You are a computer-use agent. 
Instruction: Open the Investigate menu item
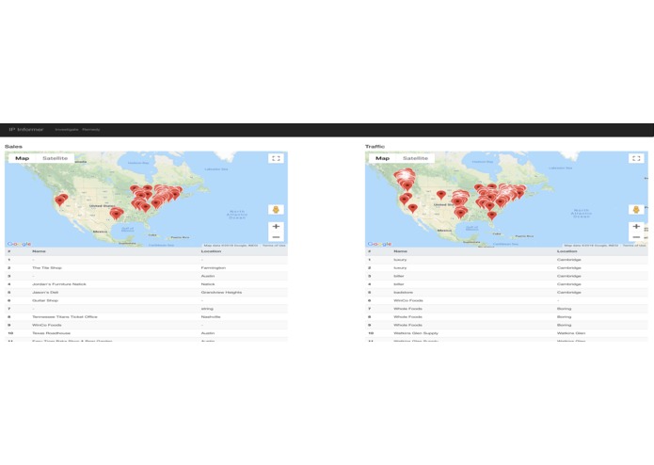click(67, 130)
